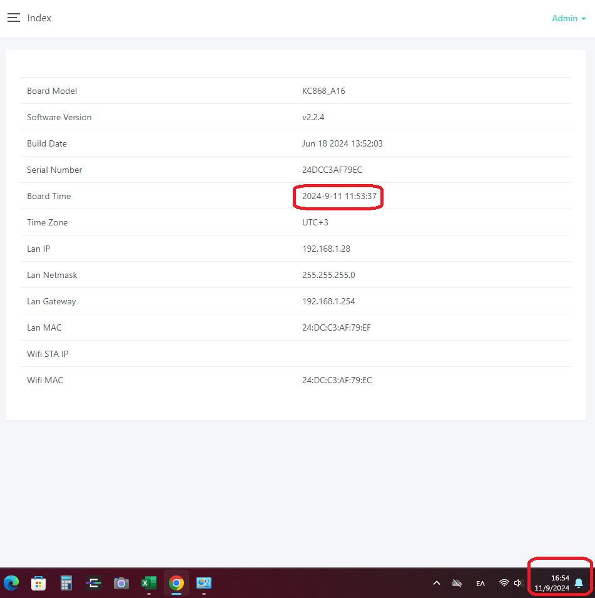Open the notifications bell
The image size is (595, 598).
tap(579, 583)
